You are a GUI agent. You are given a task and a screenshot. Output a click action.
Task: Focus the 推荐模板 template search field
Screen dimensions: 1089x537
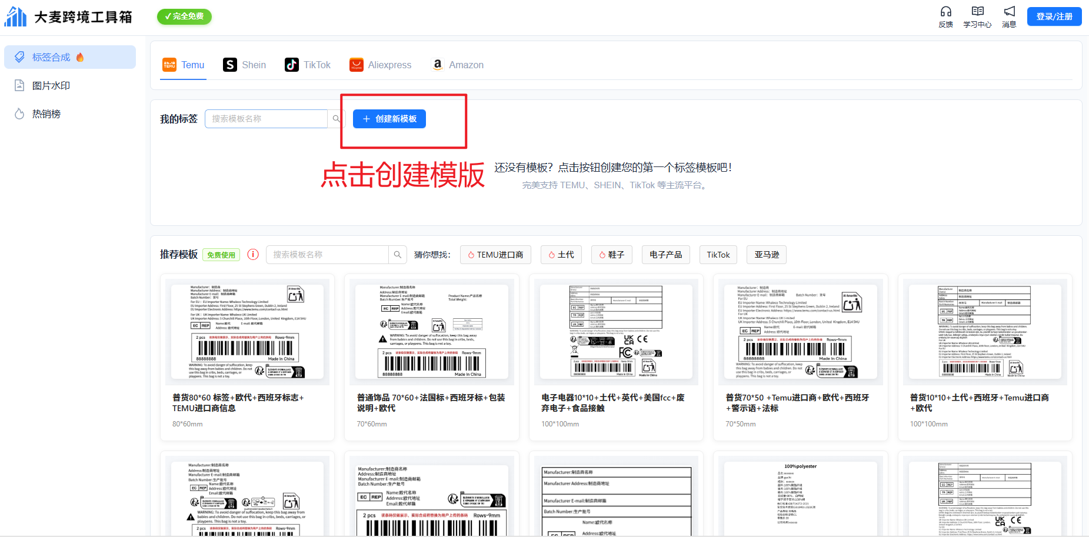pos(328,255)
